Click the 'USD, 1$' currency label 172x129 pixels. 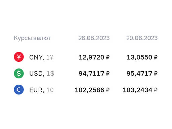42,74
